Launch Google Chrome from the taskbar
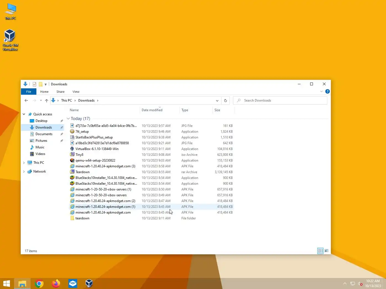 [39, 283]
